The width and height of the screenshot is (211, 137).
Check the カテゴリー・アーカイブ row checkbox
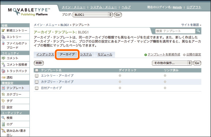[37, 82]
